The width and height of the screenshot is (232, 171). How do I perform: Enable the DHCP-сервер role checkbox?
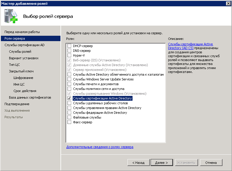click(x=69, y=46)
